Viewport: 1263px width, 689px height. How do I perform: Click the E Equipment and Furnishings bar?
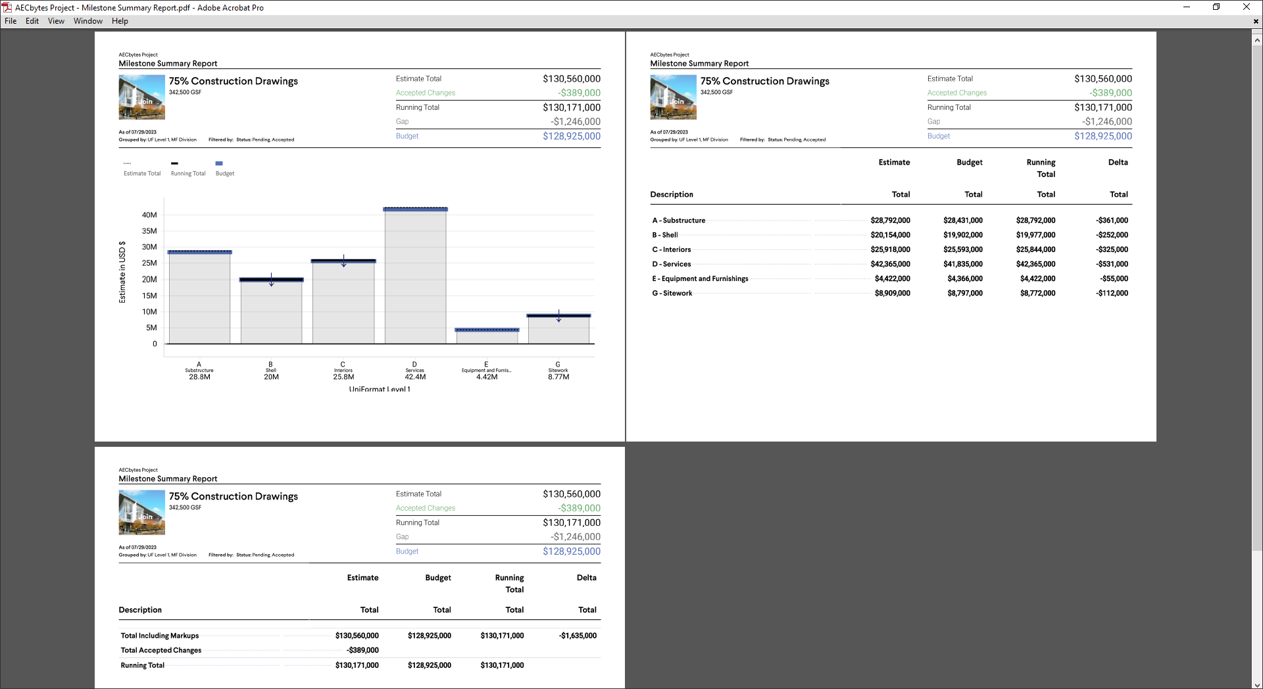tap(487, 336)
